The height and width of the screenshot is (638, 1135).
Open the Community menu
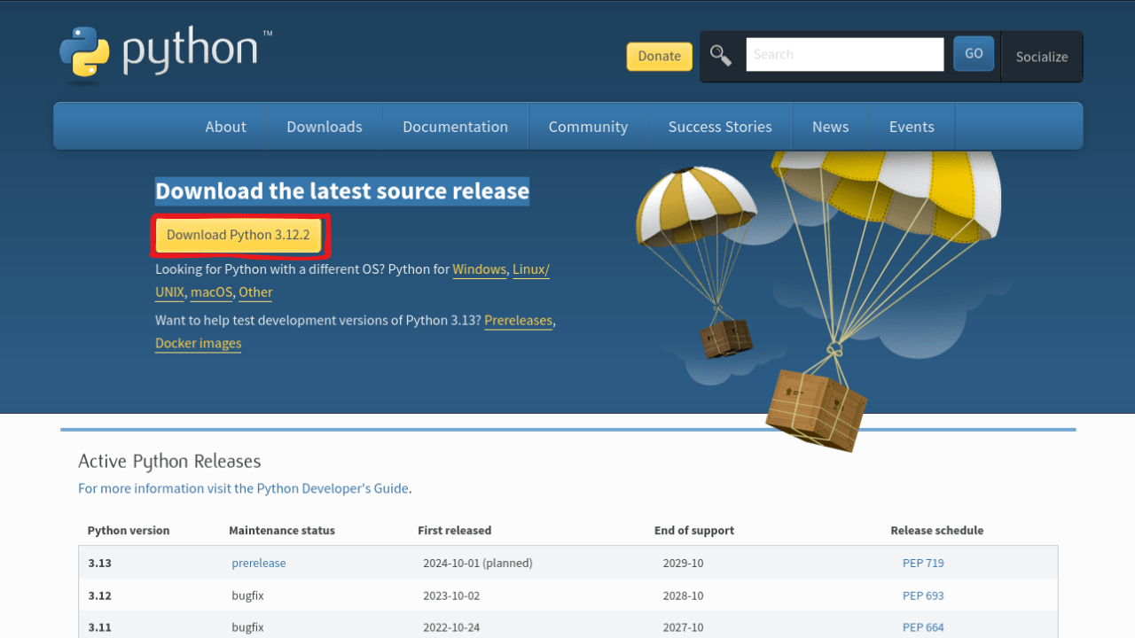588,127
